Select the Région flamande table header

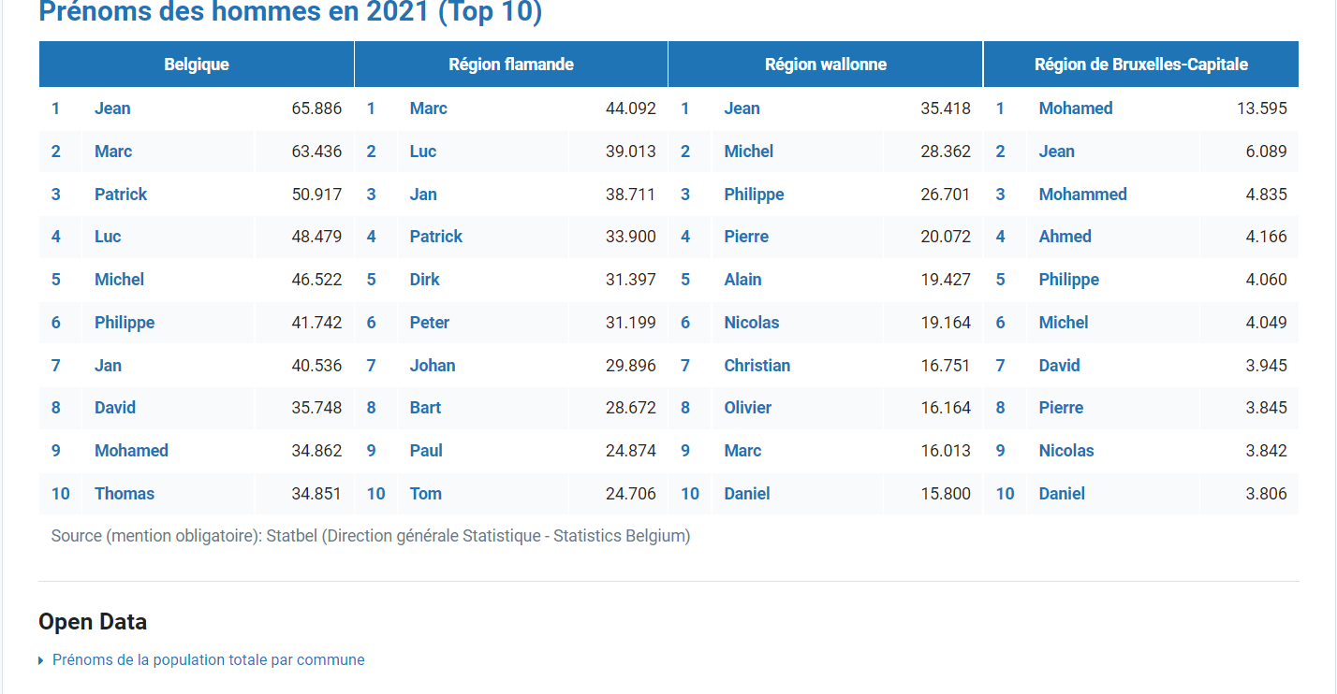[511, 65]
